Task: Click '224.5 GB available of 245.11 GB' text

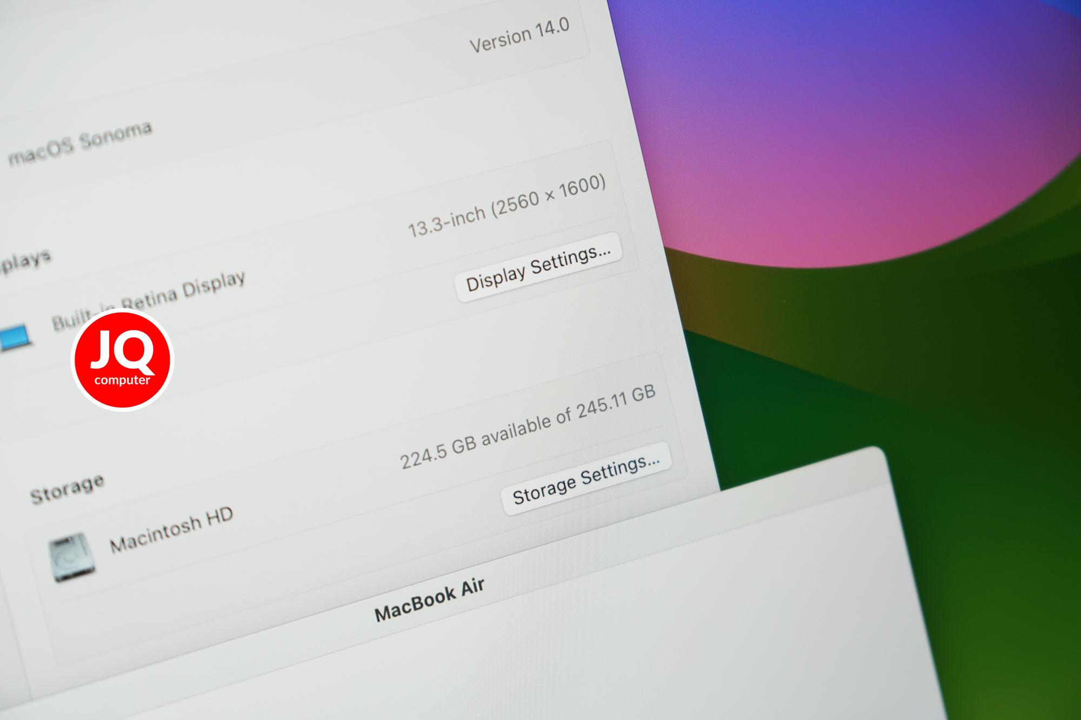Action: coord(528,426)
